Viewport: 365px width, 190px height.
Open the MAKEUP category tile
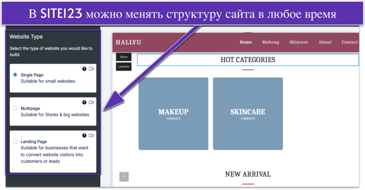[x=173, y=114]
